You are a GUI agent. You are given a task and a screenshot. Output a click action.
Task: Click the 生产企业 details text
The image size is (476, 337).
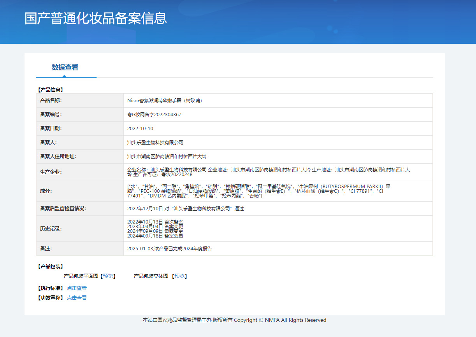click(269, 172)
